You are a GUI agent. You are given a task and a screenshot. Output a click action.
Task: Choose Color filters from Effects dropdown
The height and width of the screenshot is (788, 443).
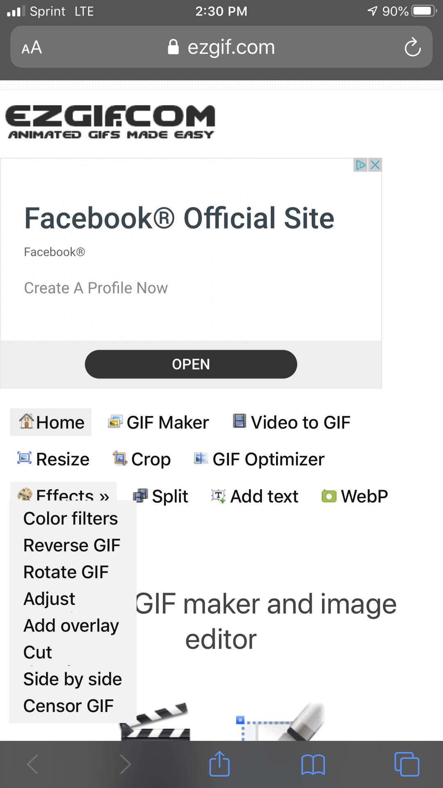[71, 518]
